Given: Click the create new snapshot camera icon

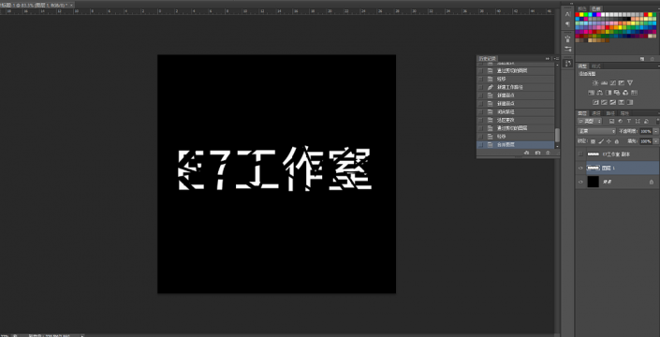Looking at the screenshot, I should [537, 154].
